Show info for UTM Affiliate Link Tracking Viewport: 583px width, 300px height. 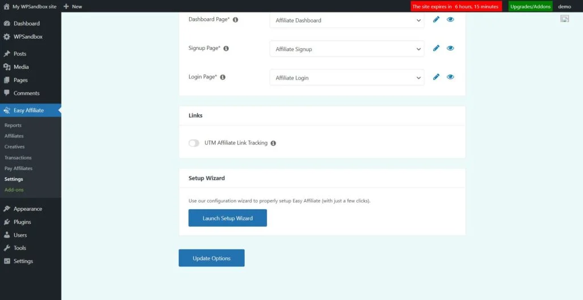pyautogui.click(x=273, y=143)
